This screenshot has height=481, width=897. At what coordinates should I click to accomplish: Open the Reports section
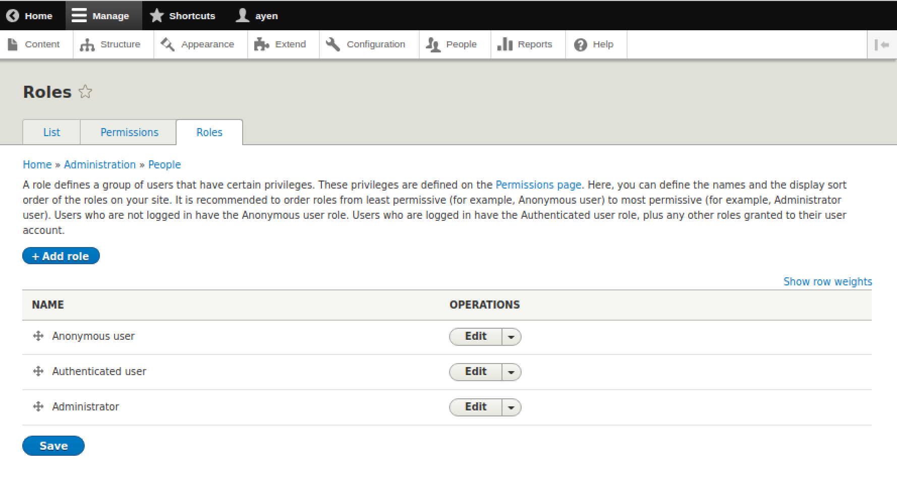(525, 44)
